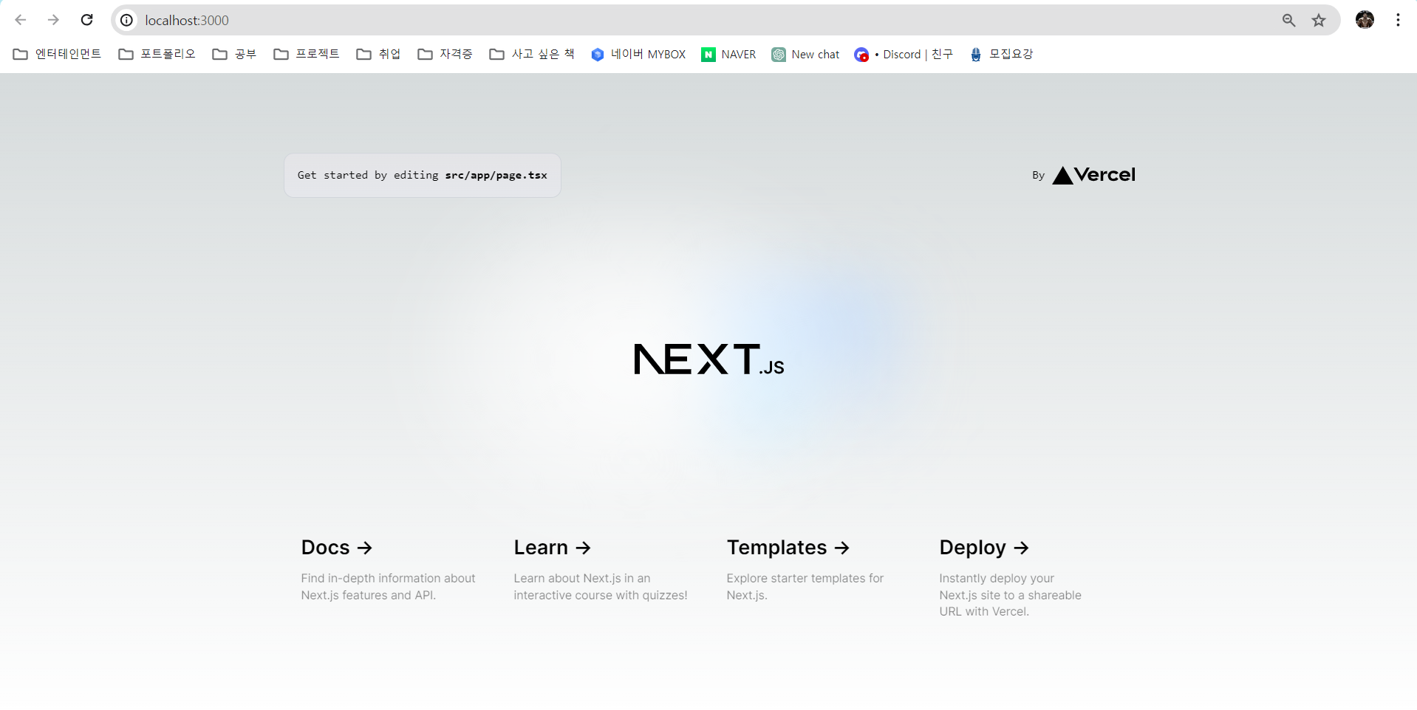The height and width of the screenshot is (710, 1417).
Task: Click the src/app/page.tsx text
Action: click(496, 175)
